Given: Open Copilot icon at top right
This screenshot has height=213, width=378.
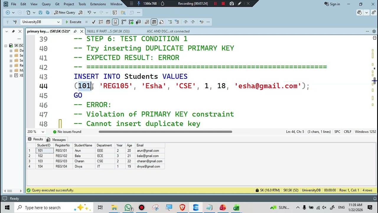Looking at the screenshot, I should 359,12.
